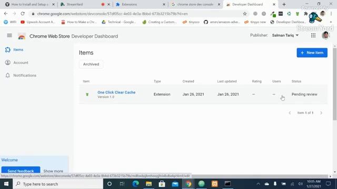Close the Developer Dashboard tab

tap(274, 4)
